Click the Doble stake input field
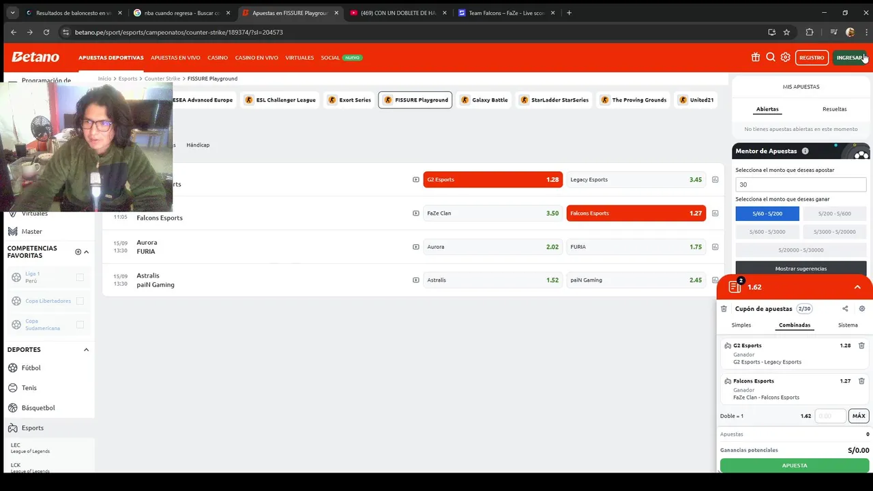873x491 pixels. (x=830, y=416)
